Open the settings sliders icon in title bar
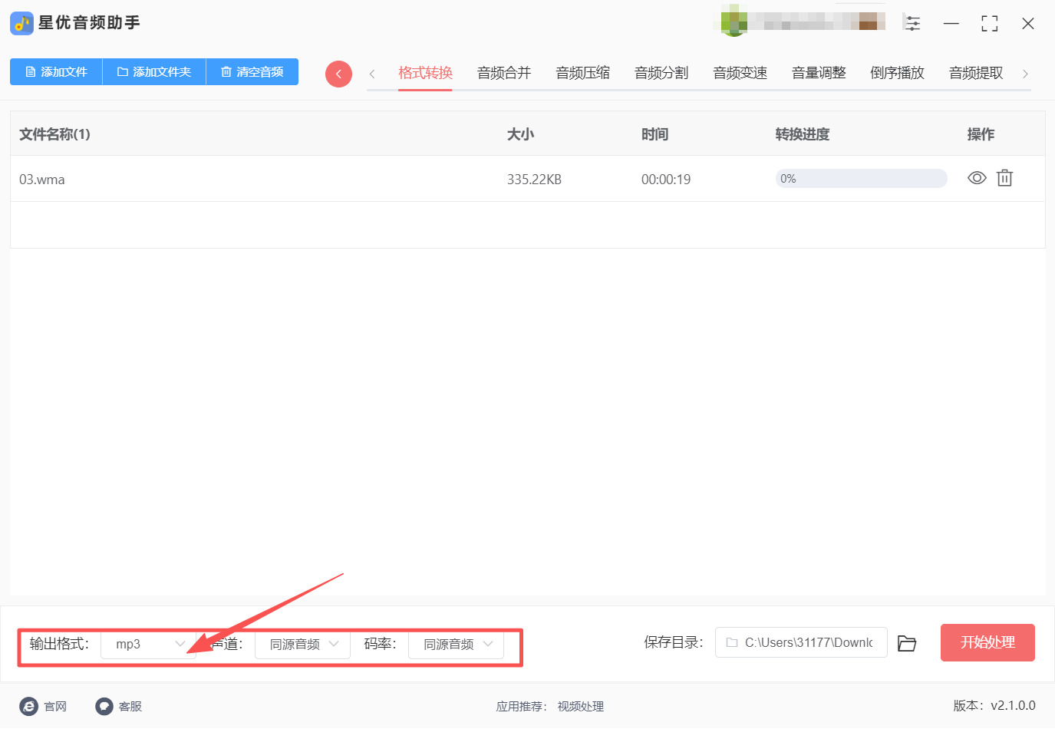Viewport: 1055px width, 729px height. coord(912,23)
